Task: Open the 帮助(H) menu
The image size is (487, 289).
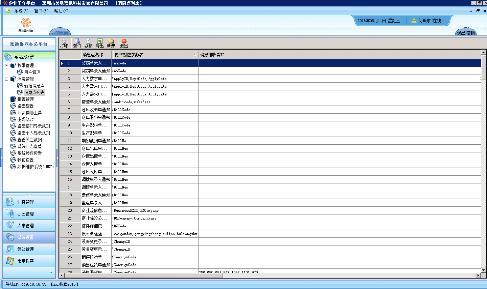Action: coord(61,11)
